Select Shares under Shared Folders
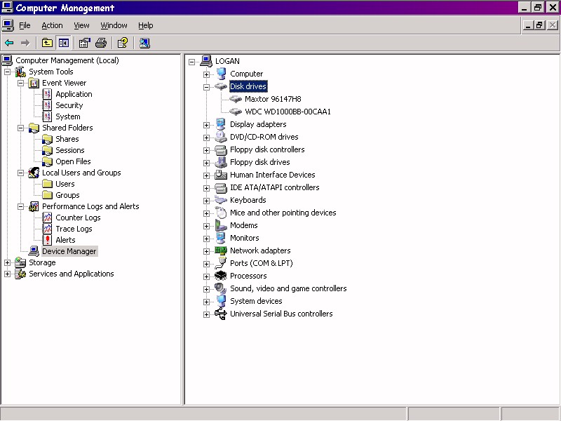The height and width of the screenshot is (421, 561). [67, 139]
